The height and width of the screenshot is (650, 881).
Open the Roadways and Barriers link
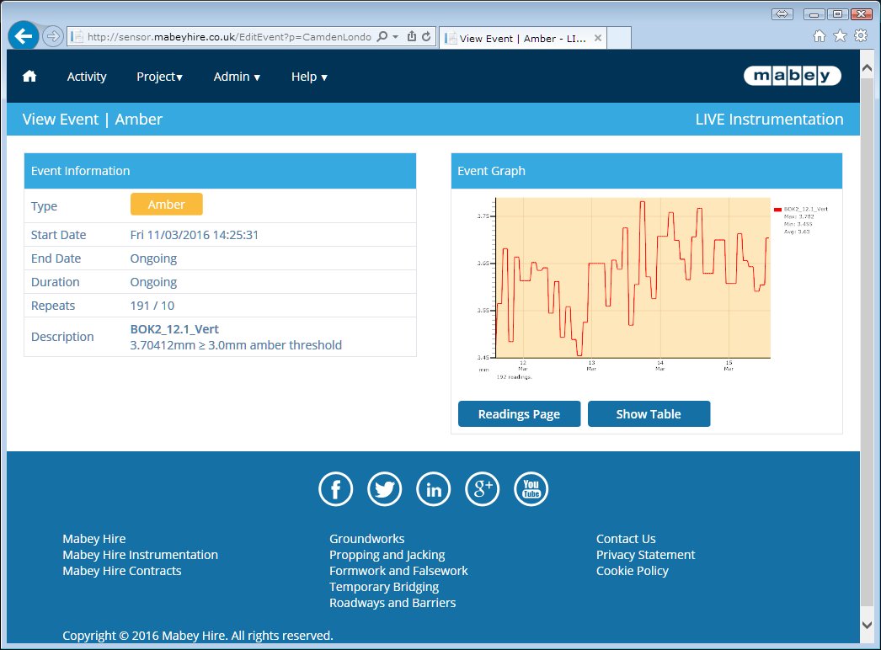click(x=392, y=603)
